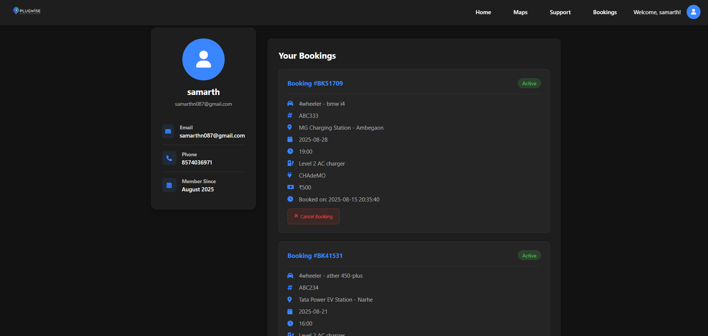Click Welcome, samarth! text
Viewport: 708px width, 336px height.
pos(657,12)
